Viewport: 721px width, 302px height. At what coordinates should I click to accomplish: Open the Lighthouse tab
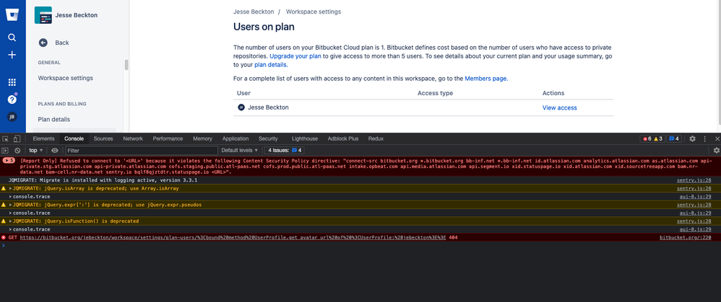(304, 138)
